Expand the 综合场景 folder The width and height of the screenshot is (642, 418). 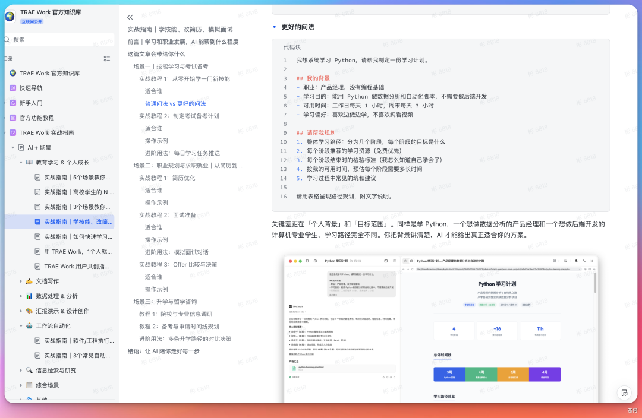coord(21,385)
